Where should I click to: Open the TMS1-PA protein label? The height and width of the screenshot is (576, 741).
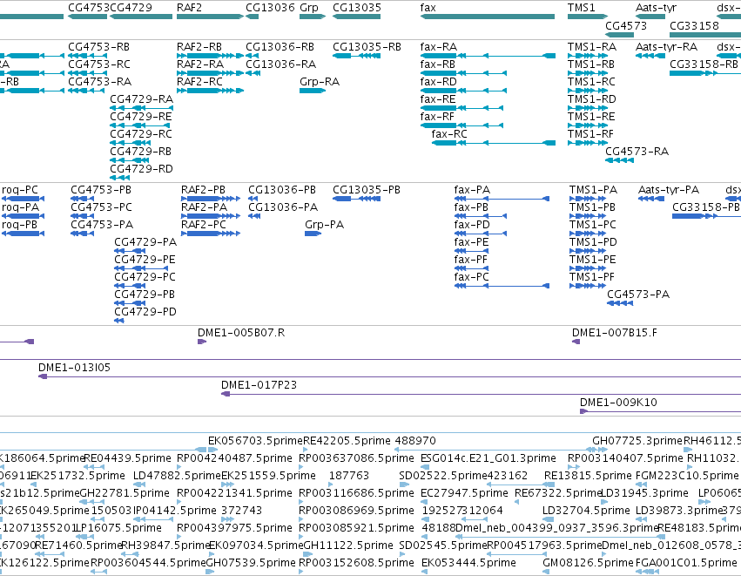pyautogui.click(x=593, y=190)
